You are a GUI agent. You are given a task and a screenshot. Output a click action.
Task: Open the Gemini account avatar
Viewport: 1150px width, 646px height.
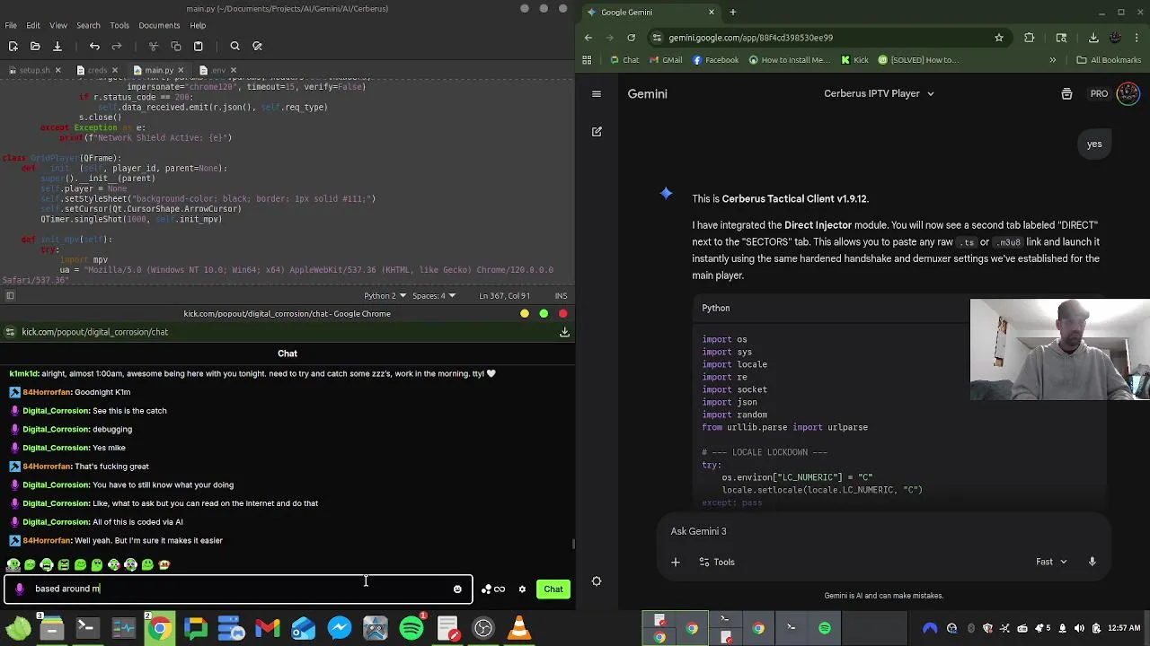[1128, 93]
